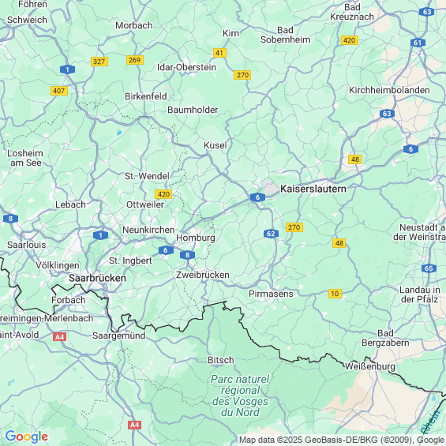The width and height of the screenshot is (446, 446).
Task: Click the Google logo
Action: pyautogui.click(x=27, y=437)
